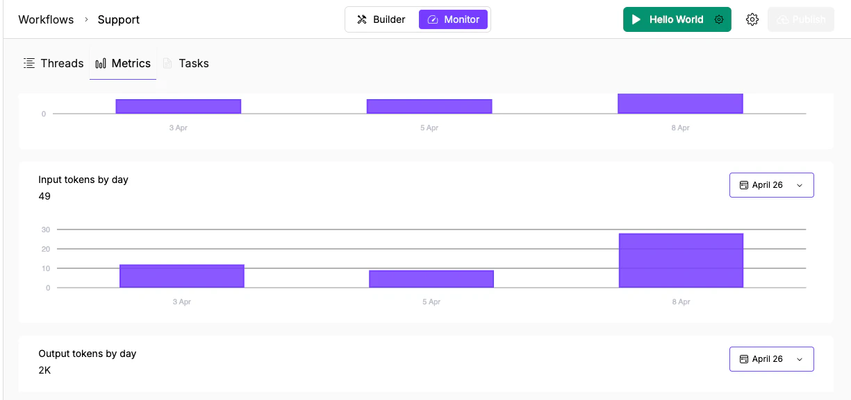Open the gear inside Hello World button
Viewport: 851px width, 400px height.
point(718,19)
